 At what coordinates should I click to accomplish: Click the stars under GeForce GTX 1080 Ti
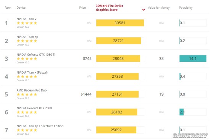[x=27, y=59]
